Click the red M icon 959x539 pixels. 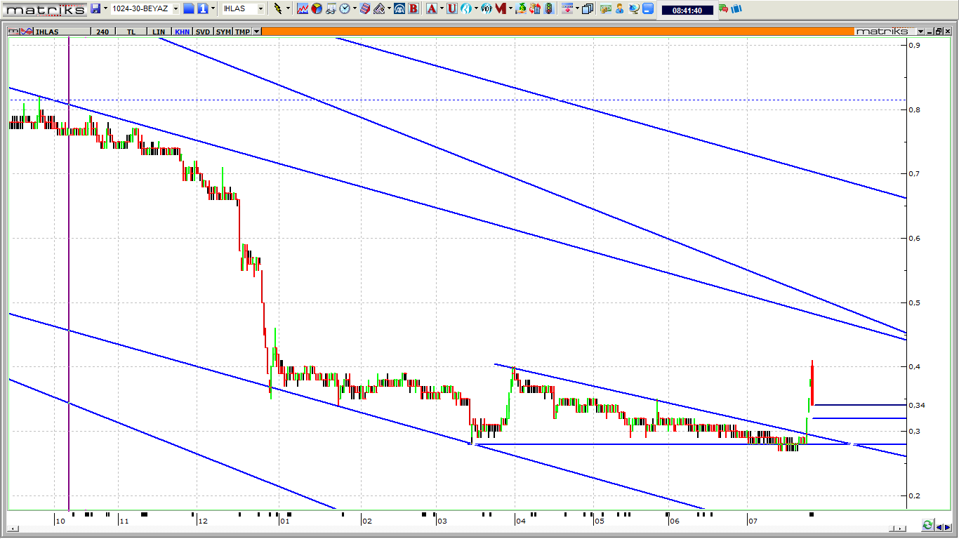click(501, 8)
